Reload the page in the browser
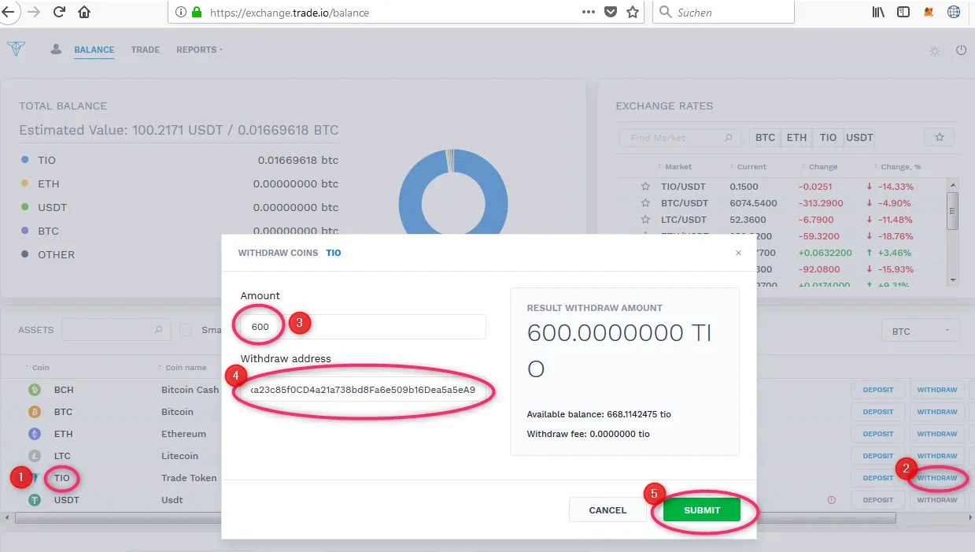The height and width of the screenshot is (552, 975). [59, 13]
